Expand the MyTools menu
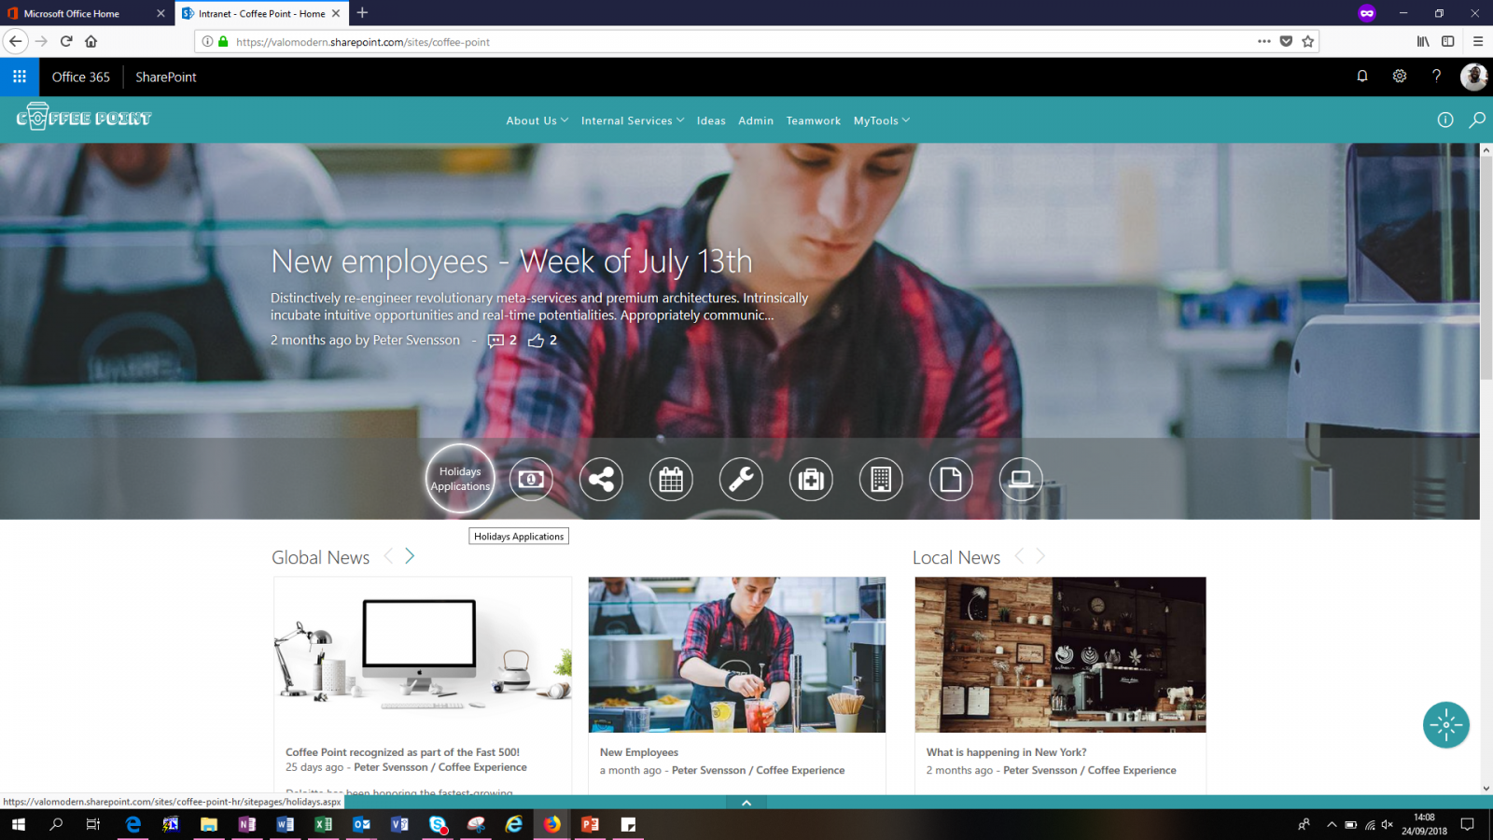 point(882,120)
